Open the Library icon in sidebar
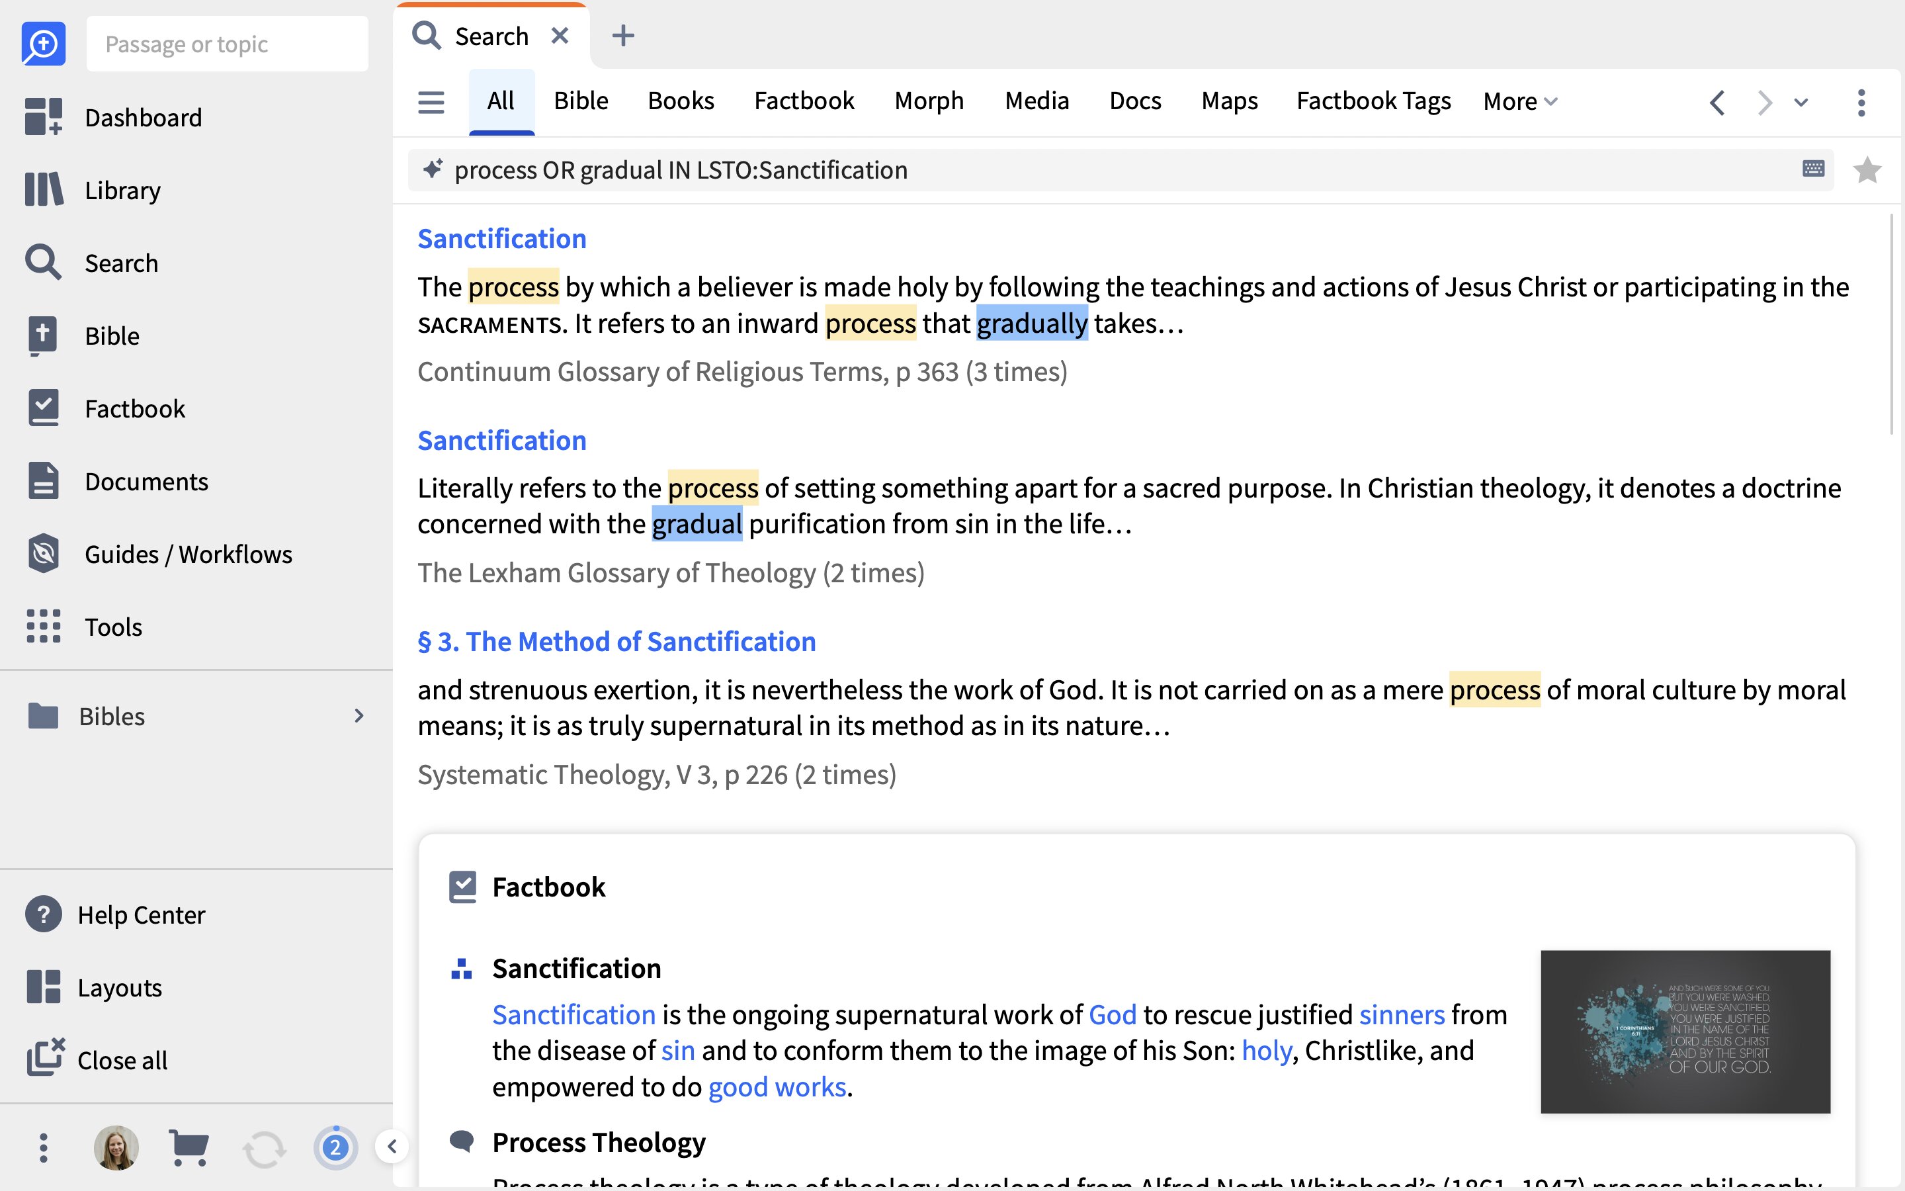 pyautogui.click(x=43, y=190)
